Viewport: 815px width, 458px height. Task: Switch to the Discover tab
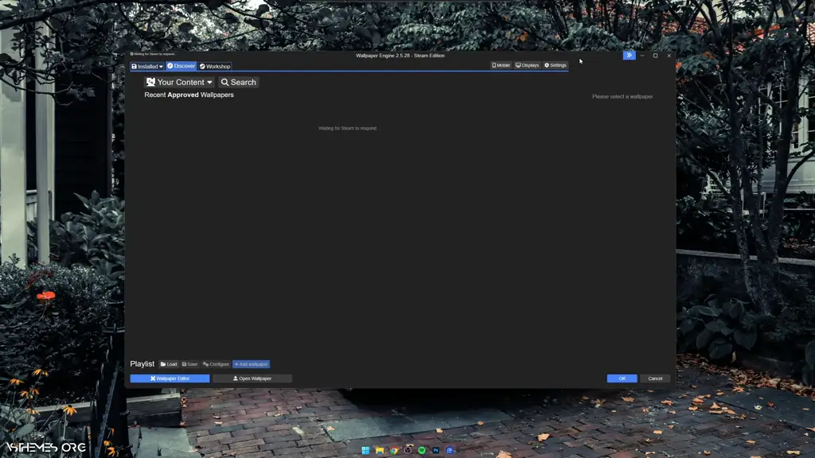tap(181, 66)
